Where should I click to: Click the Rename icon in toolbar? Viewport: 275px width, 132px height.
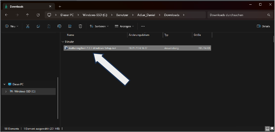click(59, 26)
